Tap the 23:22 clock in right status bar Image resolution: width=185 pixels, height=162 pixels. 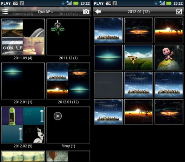pos(178,3)
